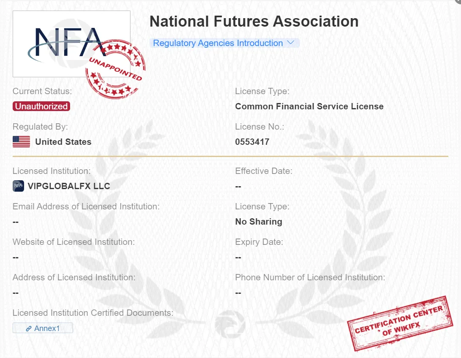The image size is (461, 358).
Task: Click Common Financial Service License text
Action: tap(309, 106)
